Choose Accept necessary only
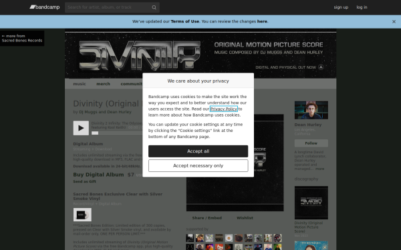 click(198, 166)
